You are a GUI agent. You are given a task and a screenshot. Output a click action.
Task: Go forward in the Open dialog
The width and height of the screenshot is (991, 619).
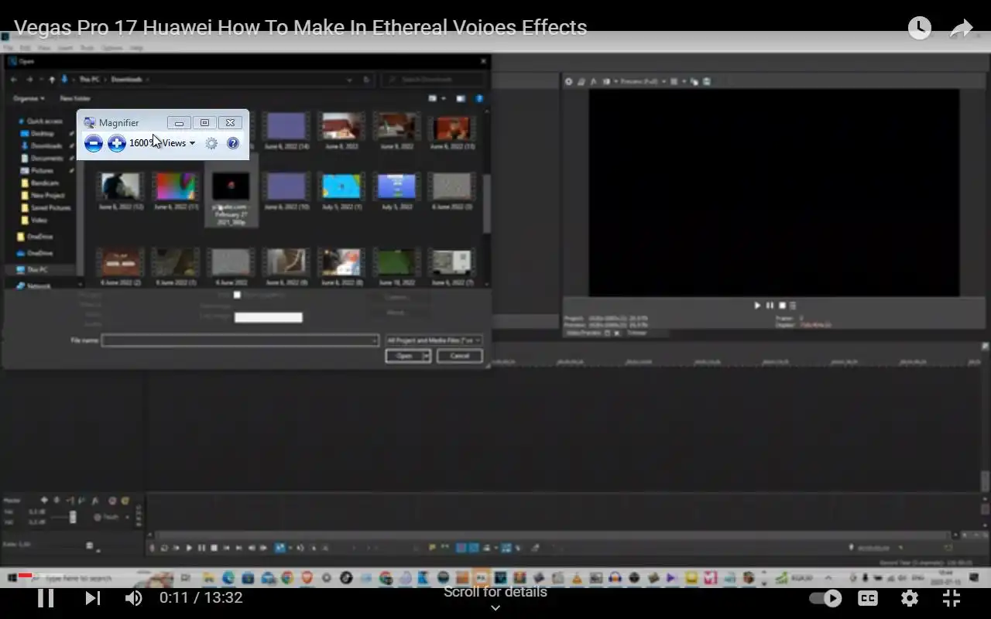tap(29, 80)
